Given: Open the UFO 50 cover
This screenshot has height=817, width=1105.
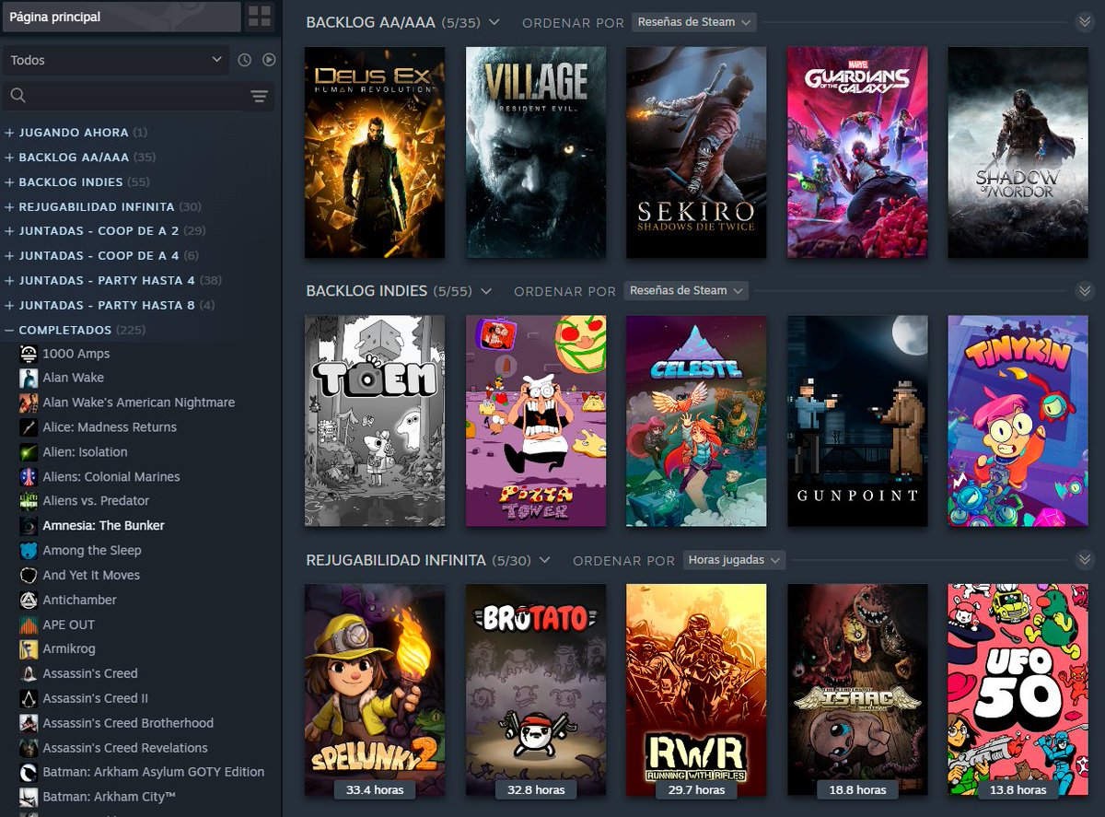Looking at the screenshot, I should click(x=1018, y=690).
